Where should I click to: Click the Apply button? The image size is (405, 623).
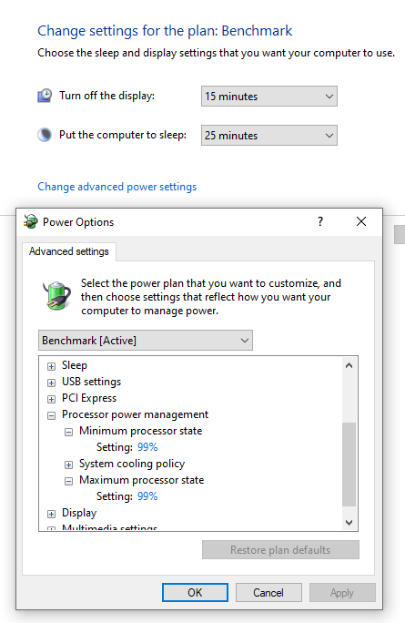click(x=342, y=592)
